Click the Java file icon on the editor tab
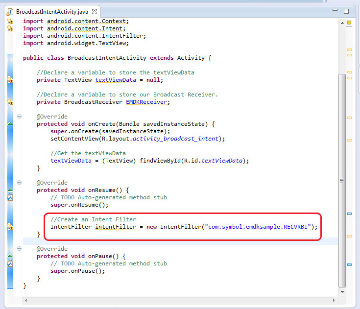The width and height of the screenshot is (360, 309). [x=10, y=11]
